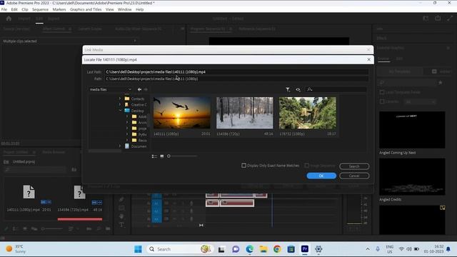Toggle the Libraries checkbox in Essential Graphics
Image resolution: width=457 pixels, height=257 pixels.
[x=382, y=101]
